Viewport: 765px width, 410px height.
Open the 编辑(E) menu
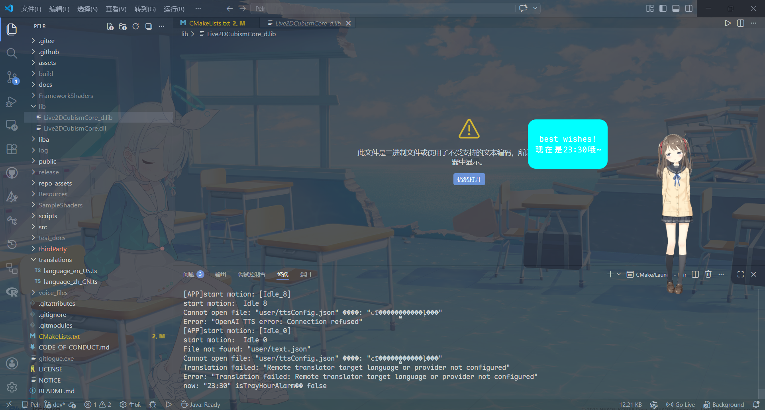(x=59, y=9)
